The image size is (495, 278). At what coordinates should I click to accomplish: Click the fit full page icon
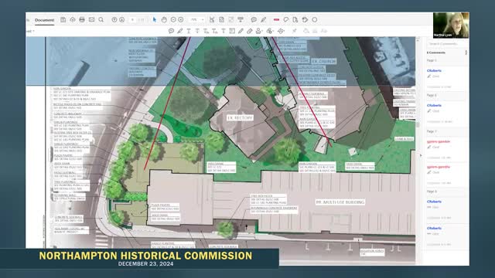pyautogui.click(x=222, y=19)
